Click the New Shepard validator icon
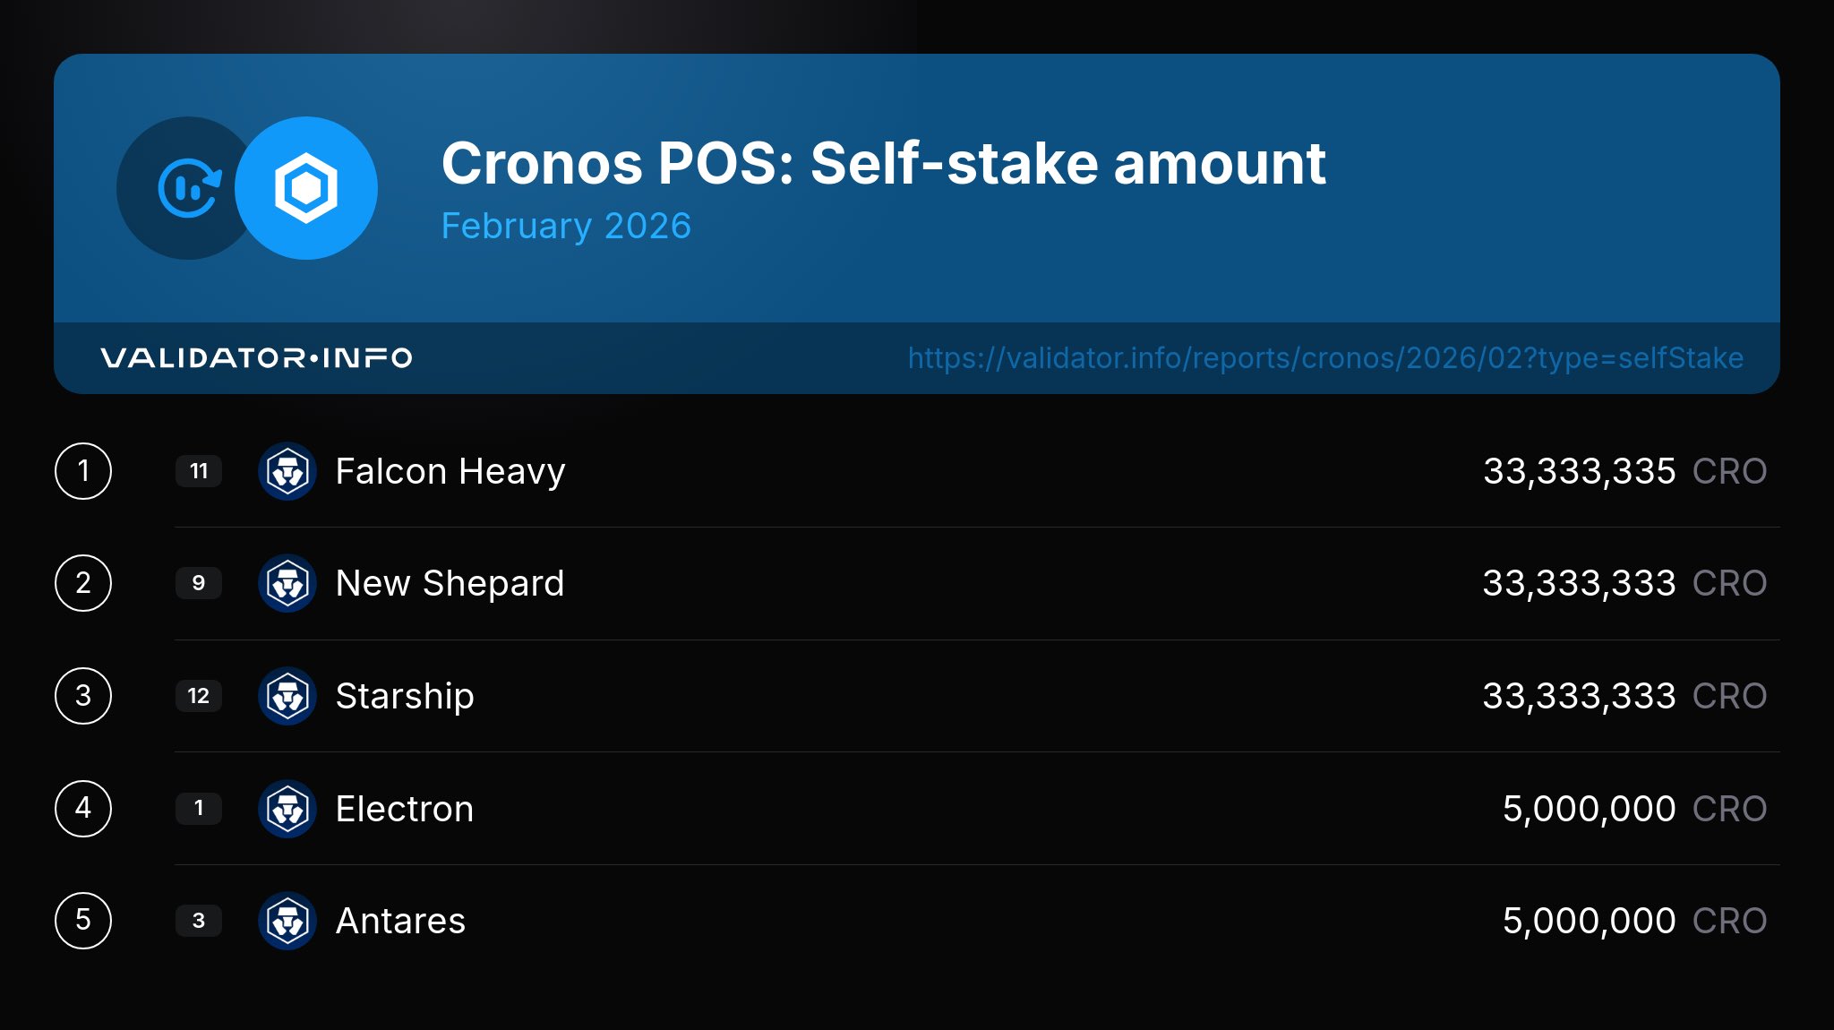1834x1030 pixels. click(287, 583)
